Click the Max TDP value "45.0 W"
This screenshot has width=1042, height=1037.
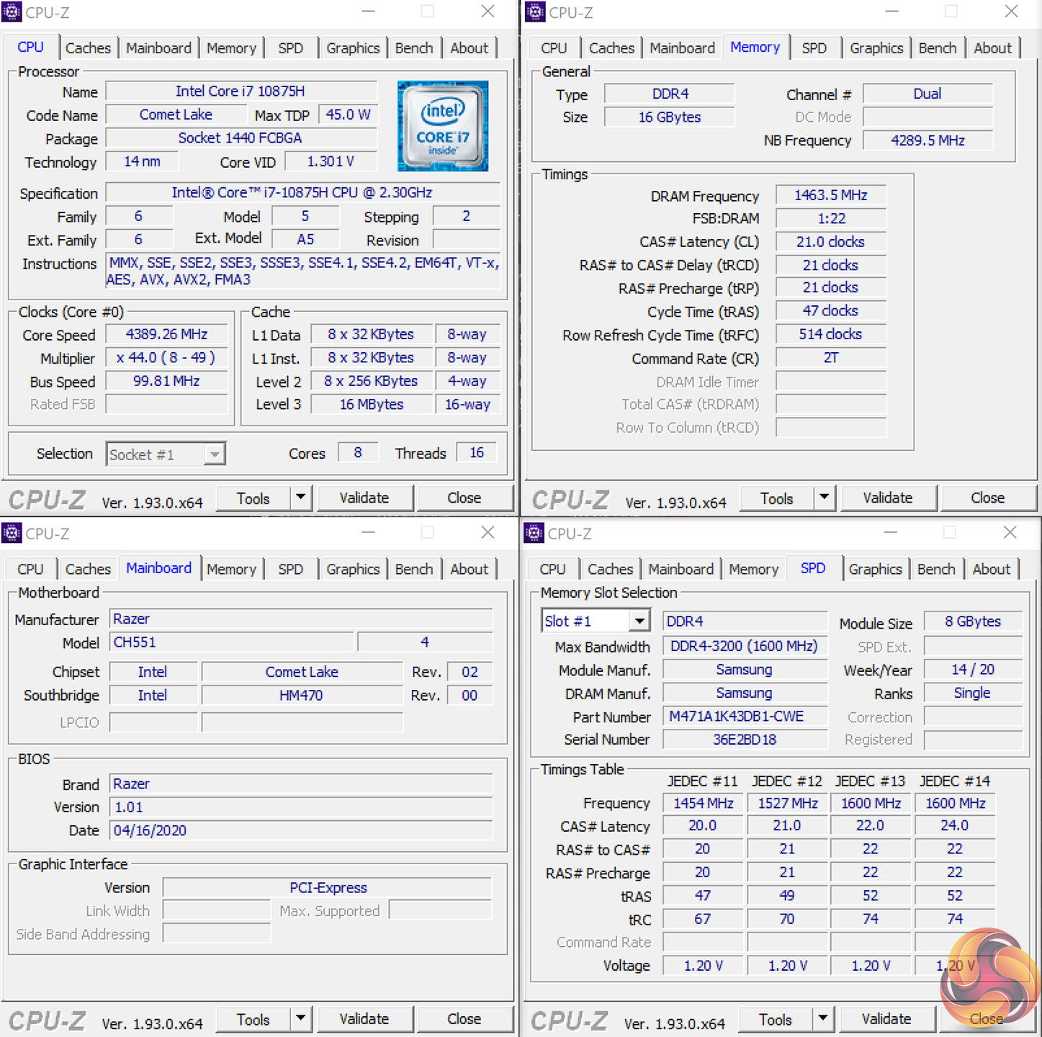(x=348, y=115)
